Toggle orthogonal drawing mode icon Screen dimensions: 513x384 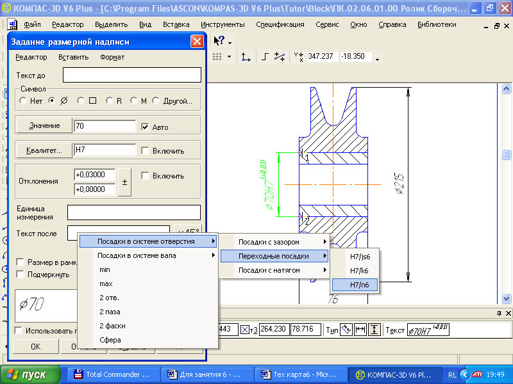tap(265, 57)
